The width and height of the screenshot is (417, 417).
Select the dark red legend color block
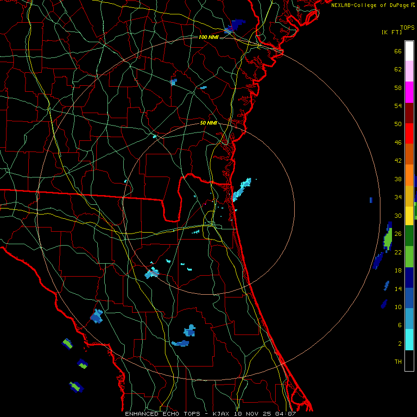tap(409, 113)
